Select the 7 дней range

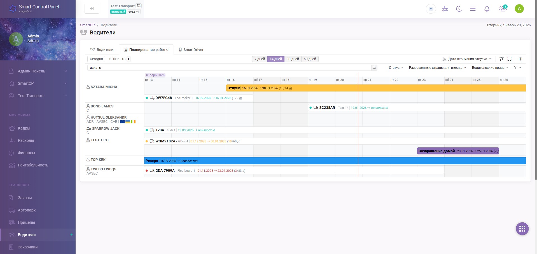point(260,59)
